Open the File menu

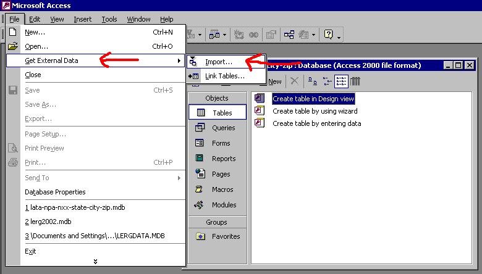point(14,19)
